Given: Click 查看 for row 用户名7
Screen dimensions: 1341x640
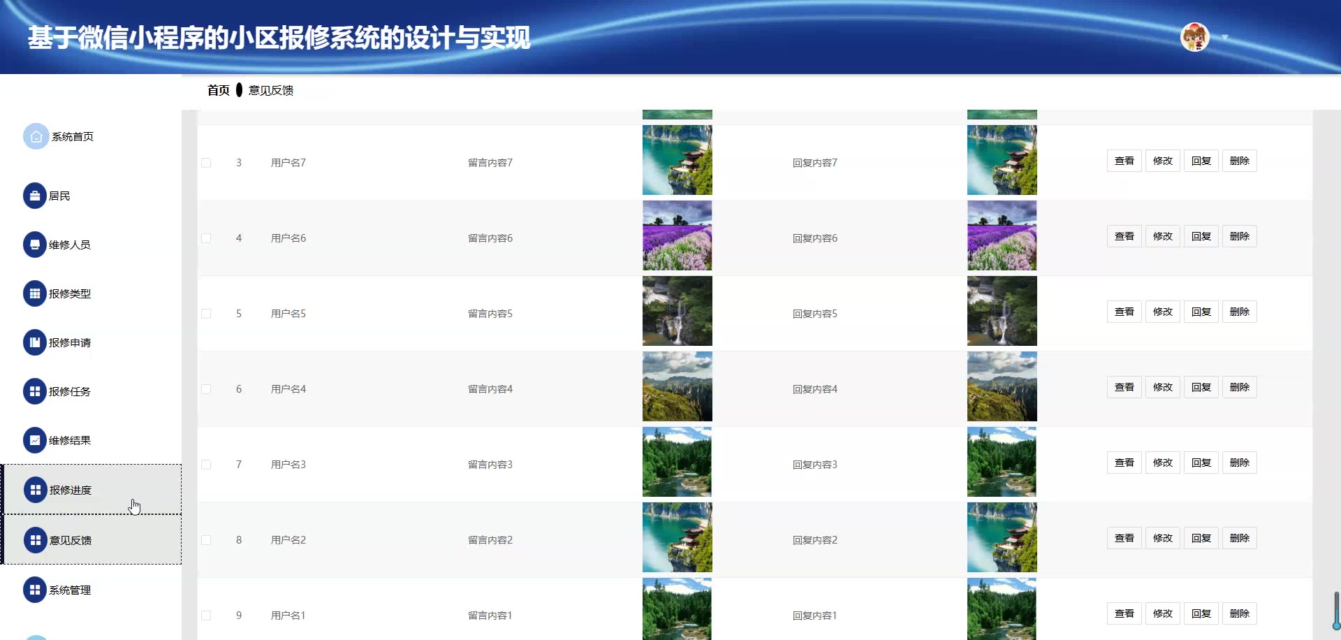Looking at the screenshot, I should coord(1124,161).
